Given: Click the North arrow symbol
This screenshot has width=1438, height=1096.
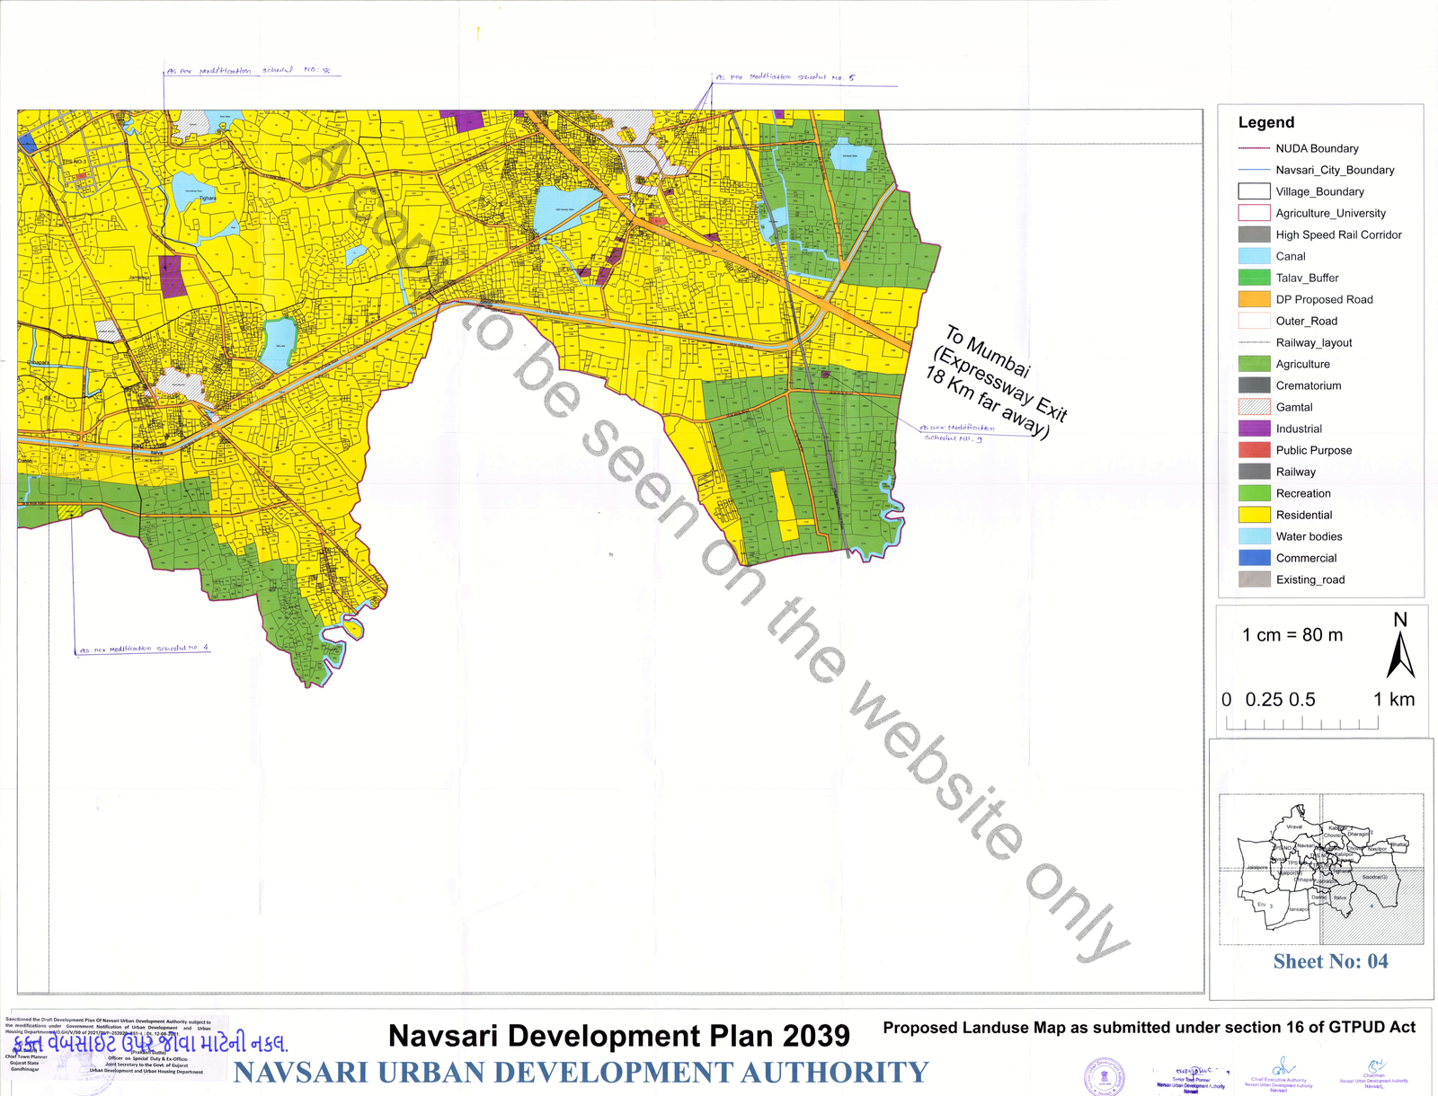Looking at the screenshot, I should [1400, 655].
